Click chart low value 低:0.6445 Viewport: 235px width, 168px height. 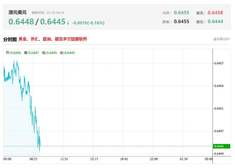49,53
